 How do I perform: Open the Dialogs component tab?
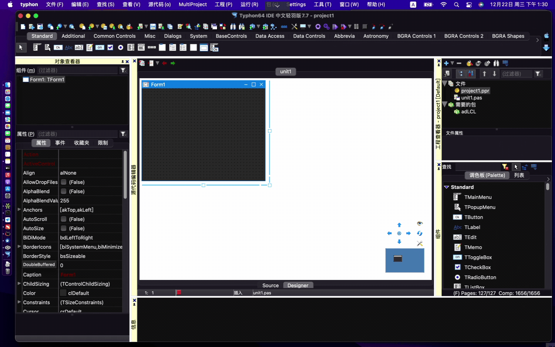173,36
